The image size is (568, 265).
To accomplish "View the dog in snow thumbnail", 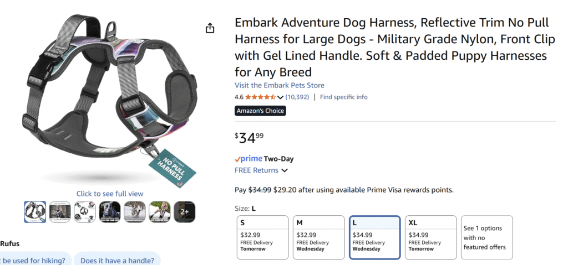I will [135, 212].
